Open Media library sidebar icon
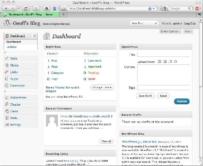The width and height of the screenshot is (203, 166). 7,65
